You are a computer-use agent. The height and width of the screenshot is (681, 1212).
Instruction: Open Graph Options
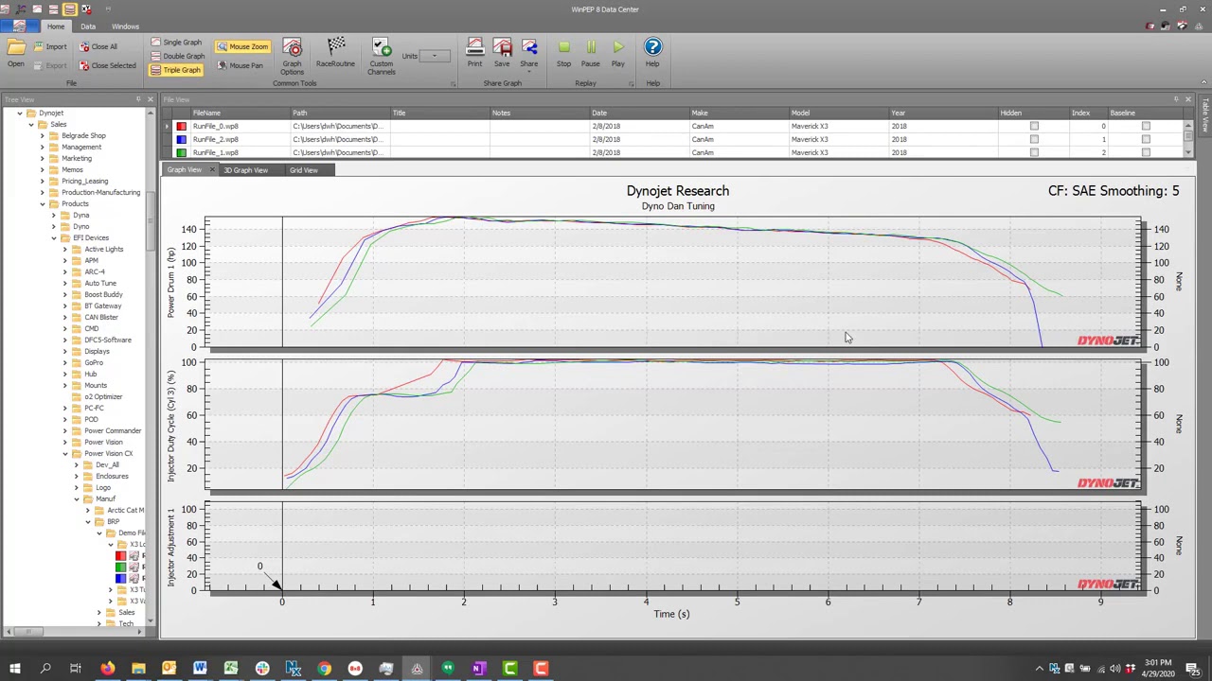coord(292,56)
